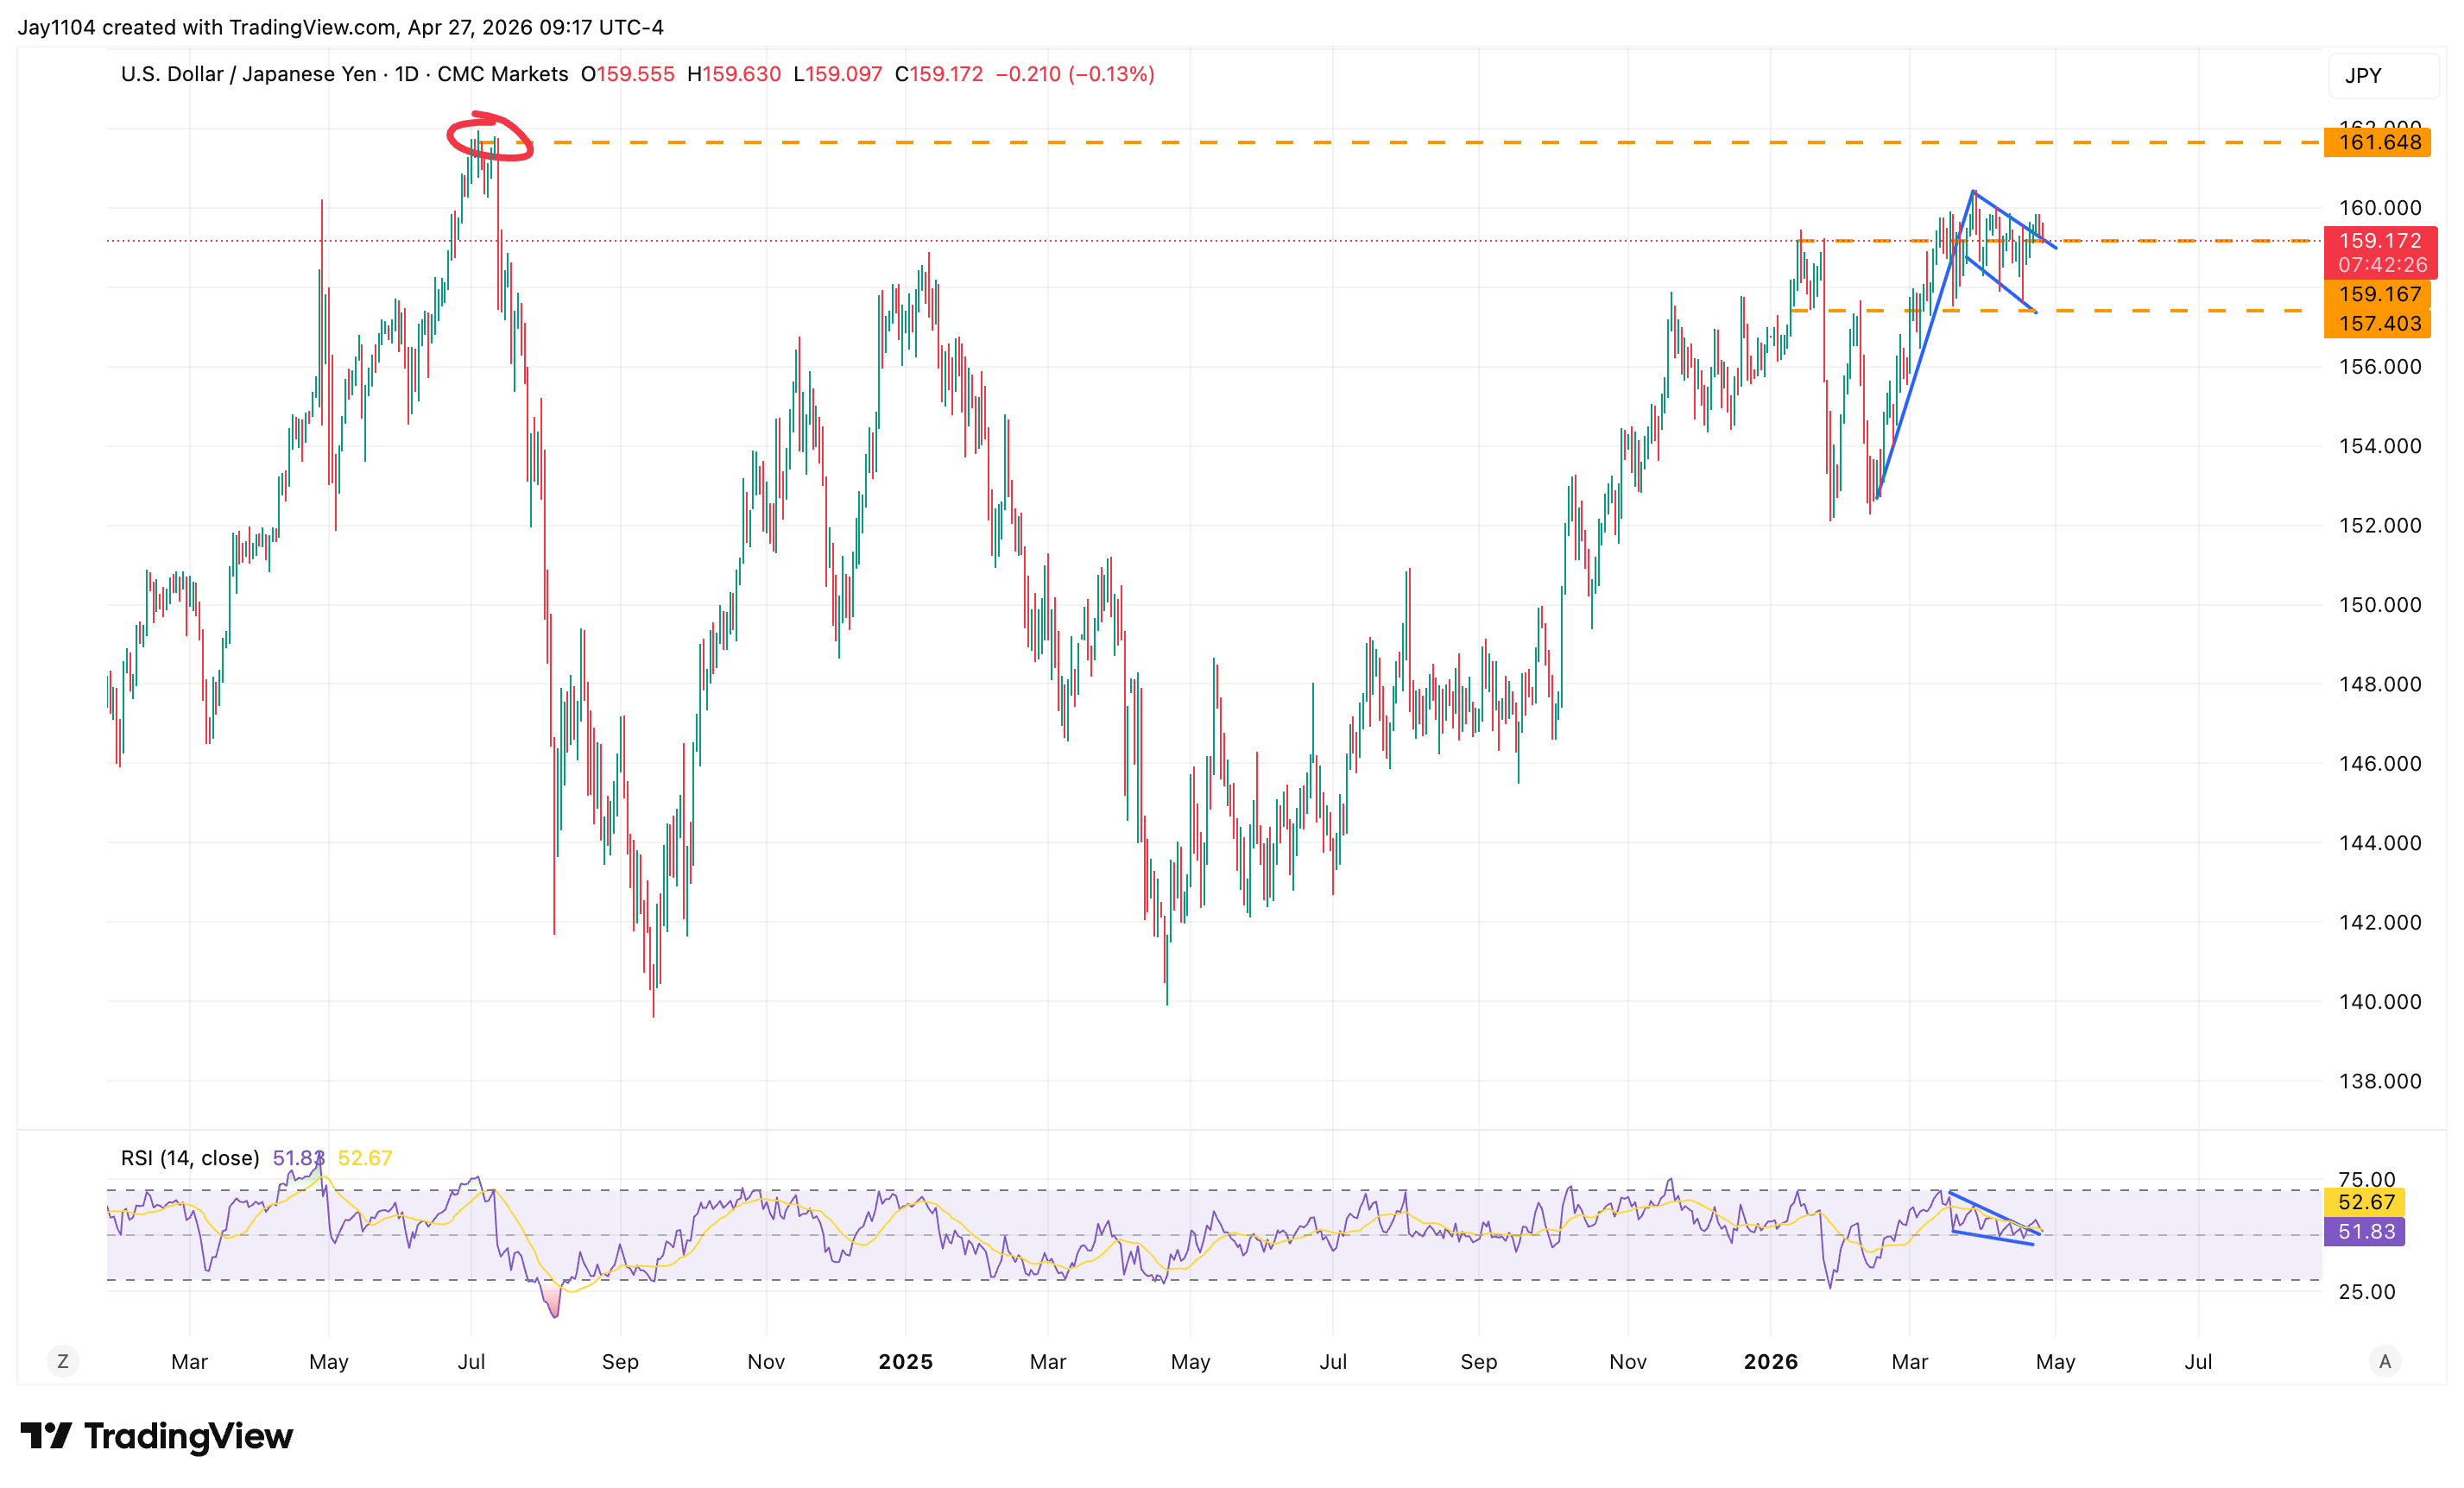Viewport: 2464px width, 1488px height.
Task: Click the 2026 label on time axis
Action: (x=1770, y=1362)
